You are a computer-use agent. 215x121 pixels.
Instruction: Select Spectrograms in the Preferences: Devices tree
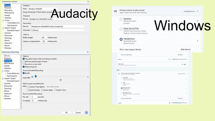click(12, 25)
